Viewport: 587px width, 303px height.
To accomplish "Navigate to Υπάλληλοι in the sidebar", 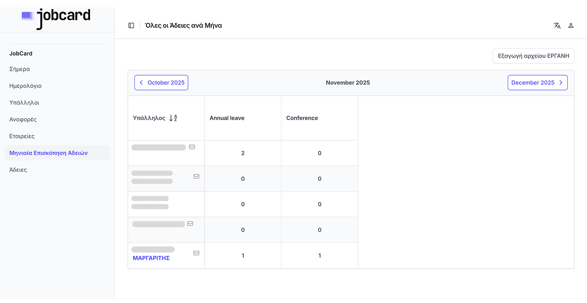I will pyautogui.click(x=24, y=103).
